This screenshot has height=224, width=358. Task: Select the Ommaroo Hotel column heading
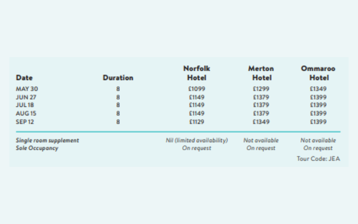(318, 73)
